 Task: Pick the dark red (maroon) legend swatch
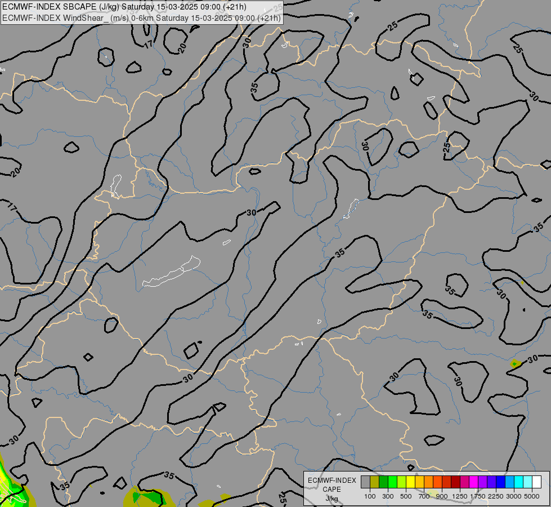(455, 482)
